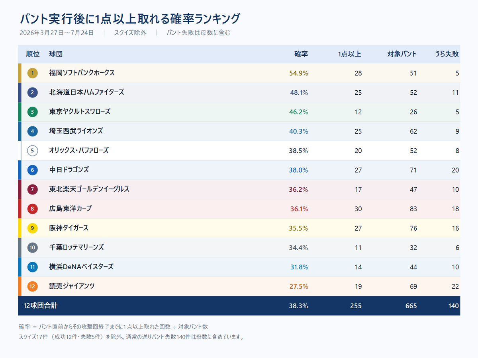Click the red rank 8 badge
This screenshot has height=358, width=478.
tap(33, 209)
